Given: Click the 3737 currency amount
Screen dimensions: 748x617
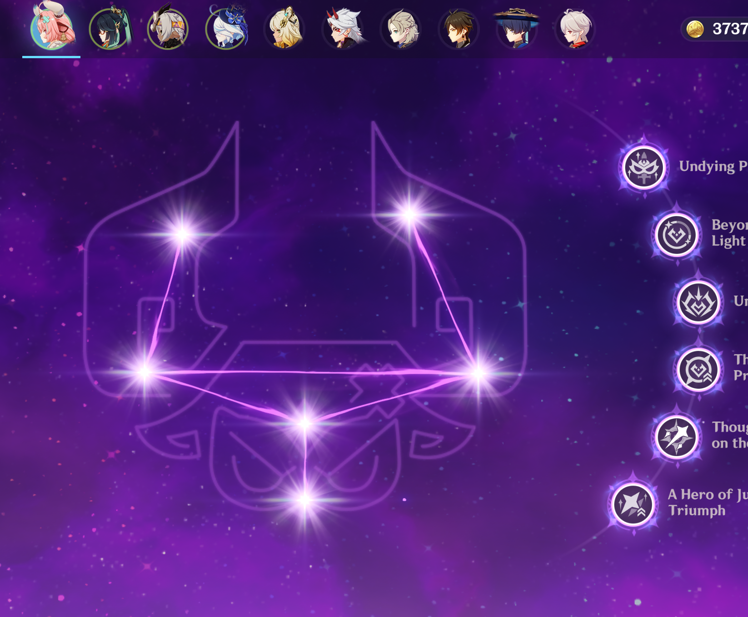Looking at the screenshot, I should (730, 29).
